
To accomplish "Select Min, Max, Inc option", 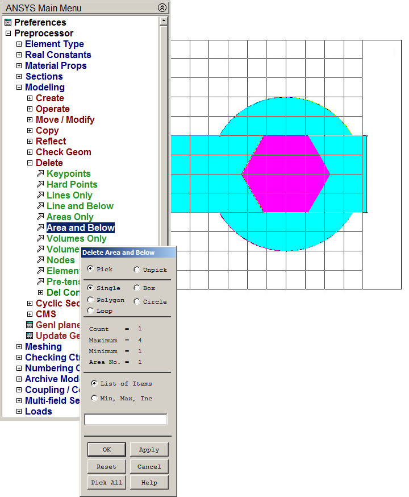I will (94, 398).
